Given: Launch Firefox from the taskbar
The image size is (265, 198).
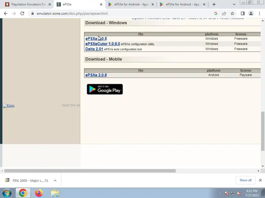Looking at the screenshot, I should [x=39, y=193].
